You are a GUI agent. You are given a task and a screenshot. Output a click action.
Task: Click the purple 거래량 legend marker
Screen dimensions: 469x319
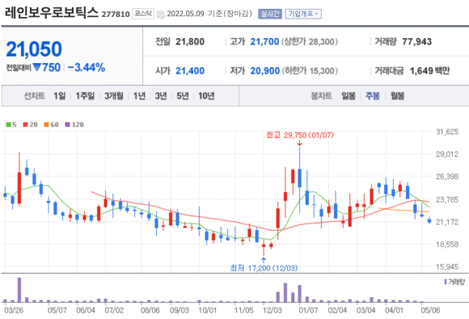point(446,282)
